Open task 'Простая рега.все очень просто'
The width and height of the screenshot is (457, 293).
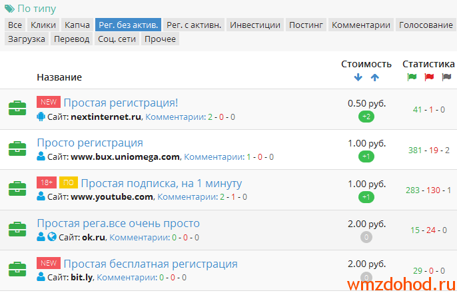pyautogui.click(x=119, y=223)
